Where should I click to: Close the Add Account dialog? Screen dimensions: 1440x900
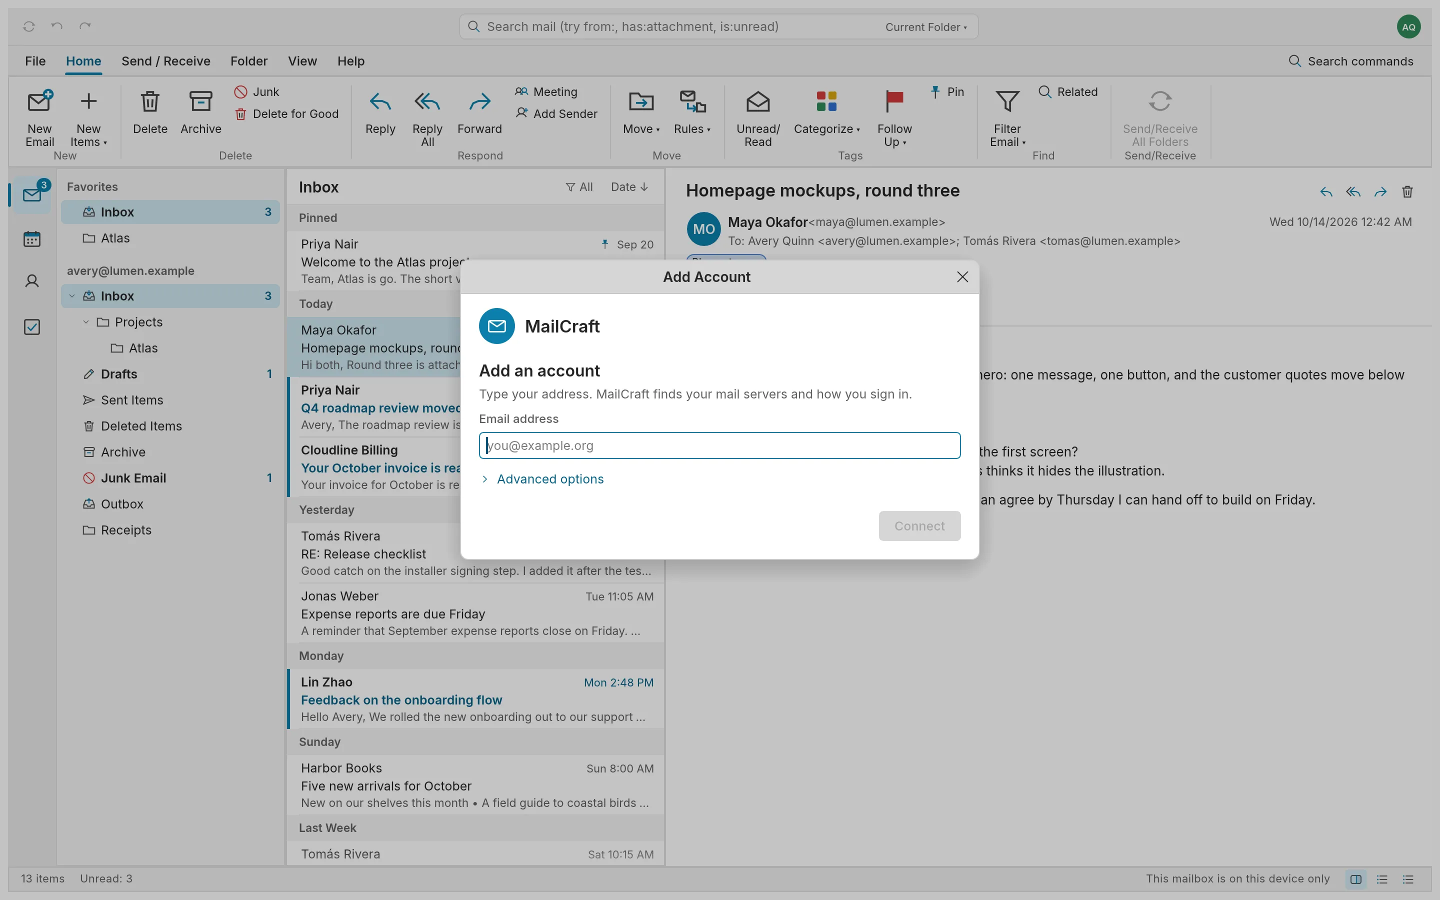click(x=962, y=277)
